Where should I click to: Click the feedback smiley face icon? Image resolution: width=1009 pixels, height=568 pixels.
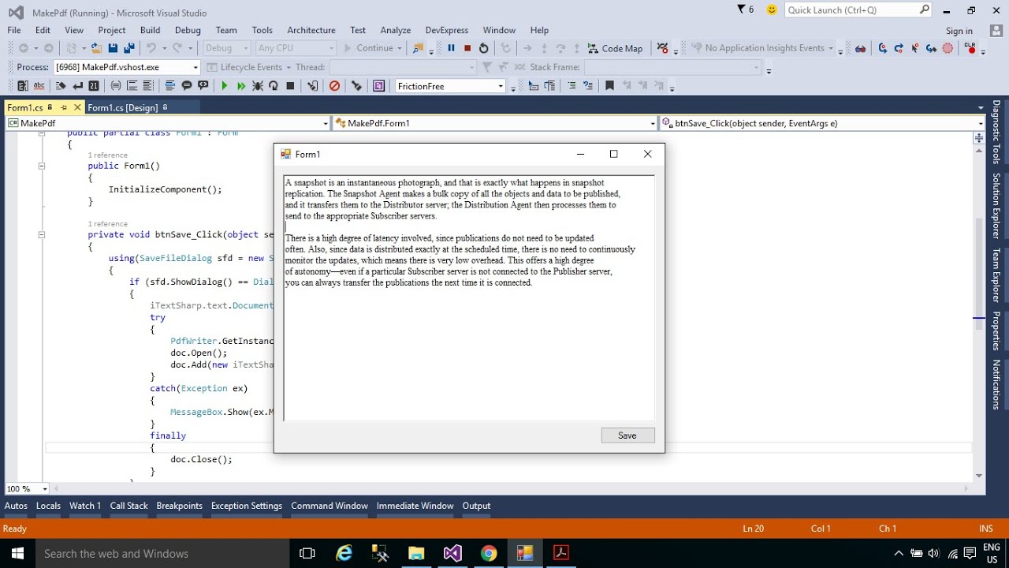click(x=772, y=9)
